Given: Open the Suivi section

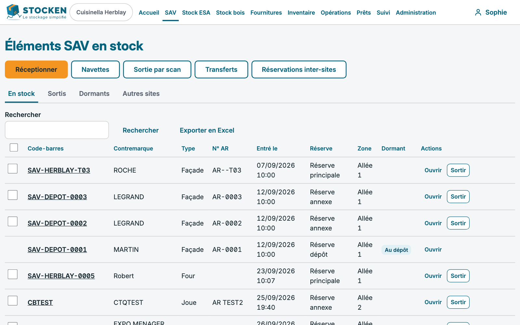Looking at the screenshot, I should tap(383, 13).
